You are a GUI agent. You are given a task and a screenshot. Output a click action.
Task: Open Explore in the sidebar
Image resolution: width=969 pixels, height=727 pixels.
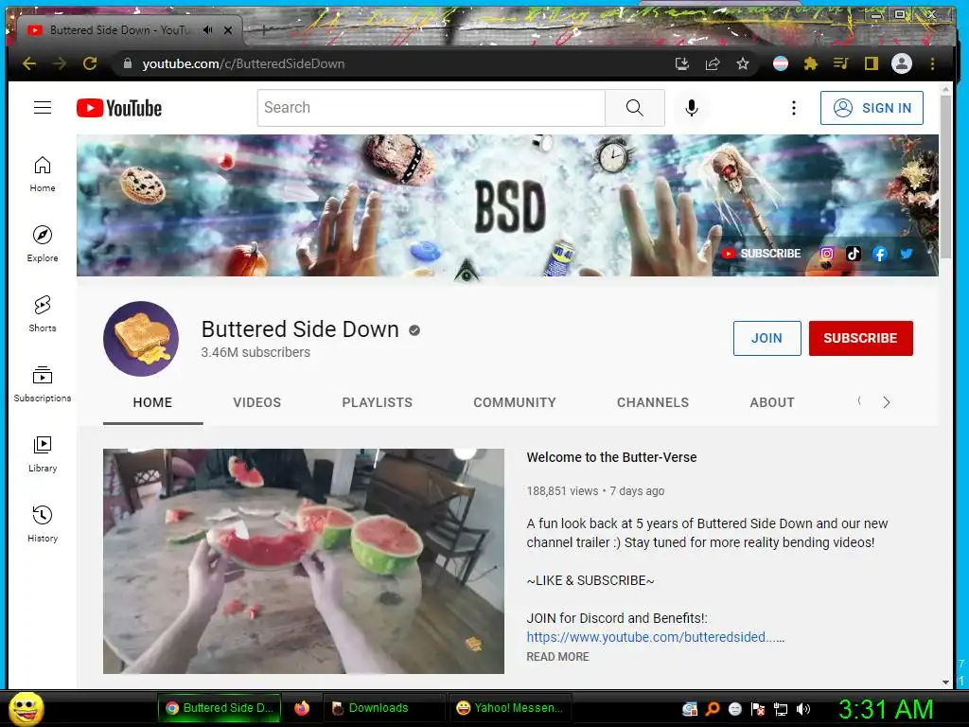(43, 244)
